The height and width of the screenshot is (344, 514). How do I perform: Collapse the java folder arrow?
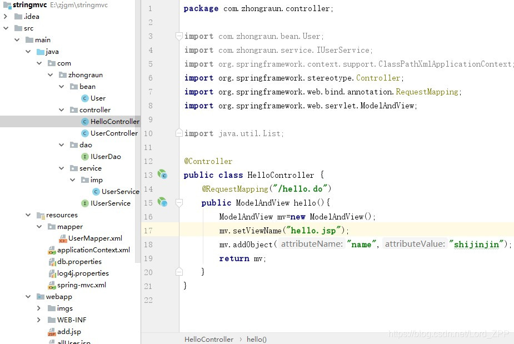(28, 52)
